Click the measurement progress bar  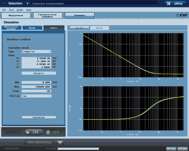pos(78,149)
